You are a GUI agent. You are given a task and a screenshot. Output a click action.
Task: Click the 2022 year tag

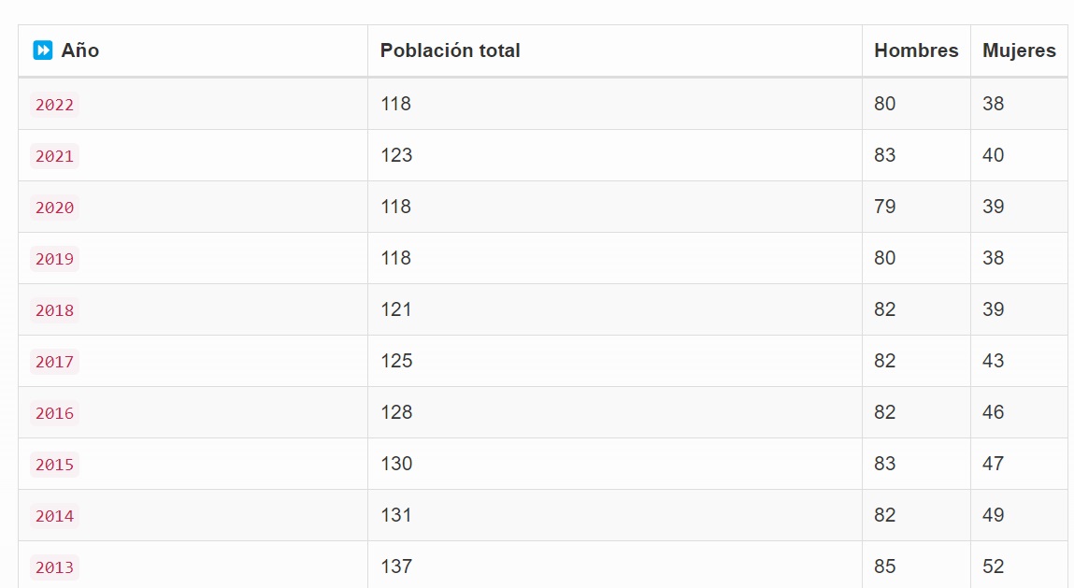coord(55,105)
